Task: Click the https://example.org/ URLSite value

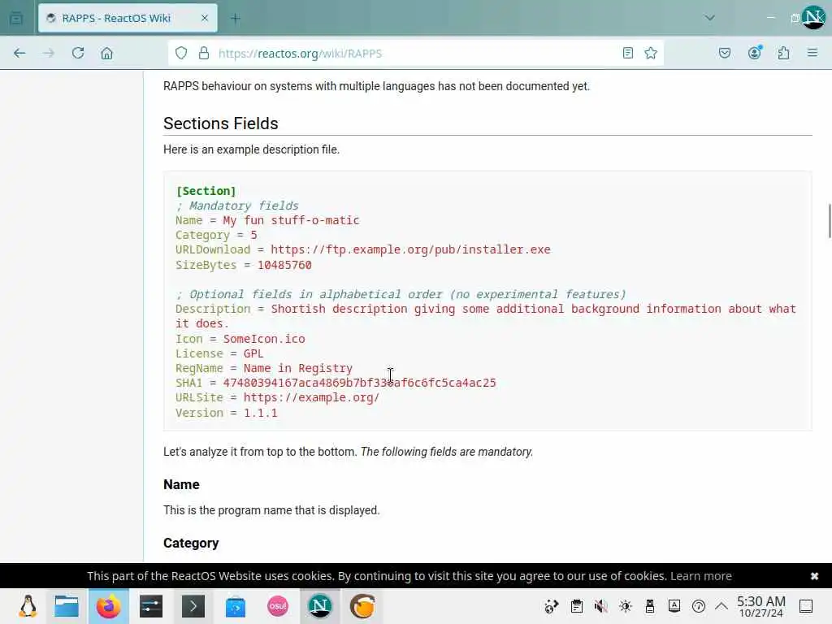Action: (x=311, y=397)
